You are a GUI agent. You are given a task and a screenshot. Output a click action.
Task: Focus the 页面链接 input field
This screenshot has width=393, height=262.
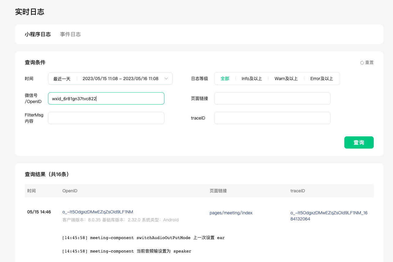click(272, 98)
